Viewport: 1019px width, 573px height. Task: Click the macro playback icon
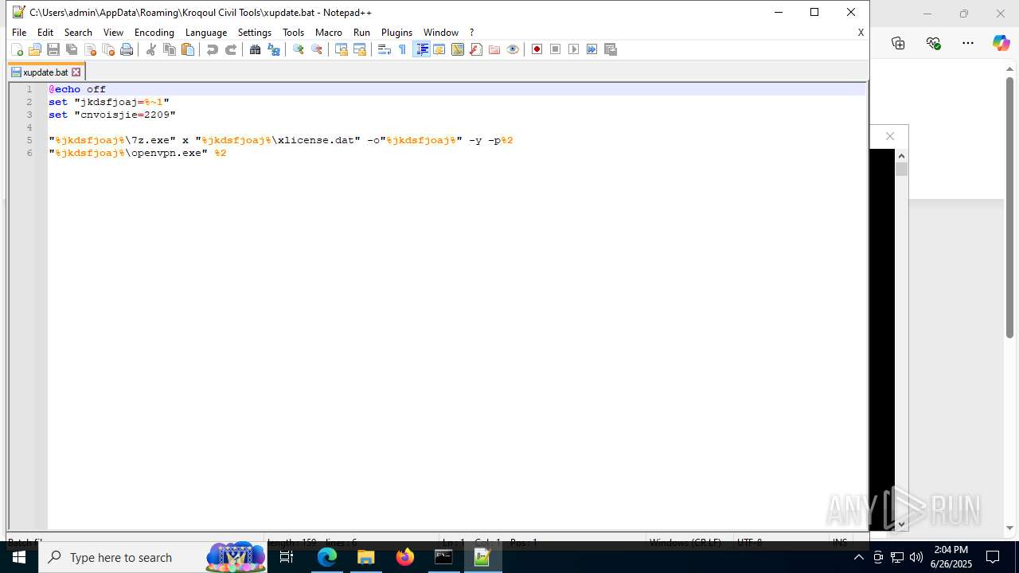point(574,49)
